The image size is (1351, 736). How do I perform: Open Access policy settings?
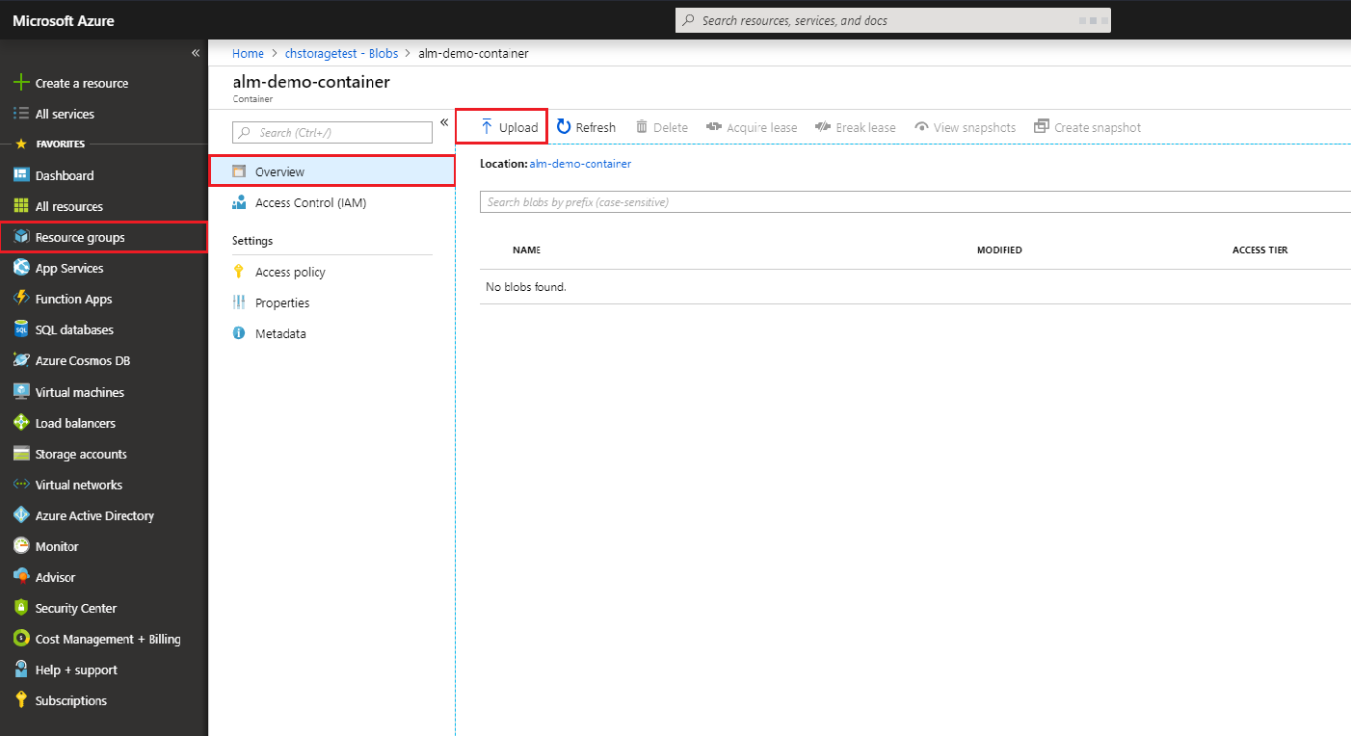click(290, 272)
